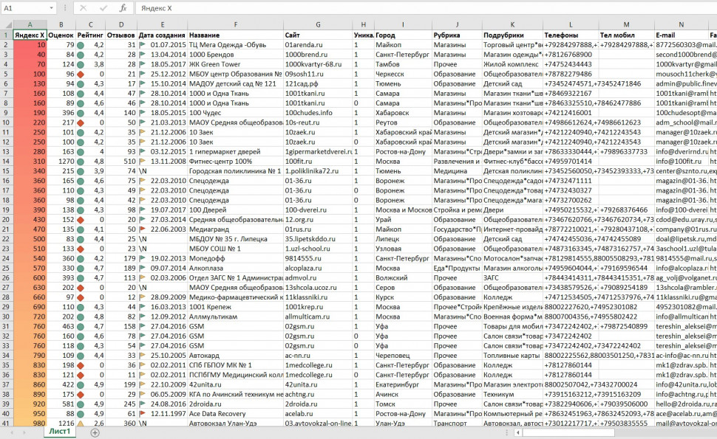Select cell alcoplaza.ru
The image size is (717, 439).
point(318,269)
